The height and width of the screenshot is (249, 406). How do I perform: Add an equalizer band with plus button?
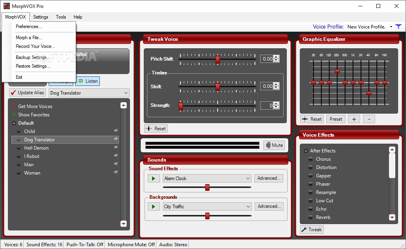click(354, 119)
